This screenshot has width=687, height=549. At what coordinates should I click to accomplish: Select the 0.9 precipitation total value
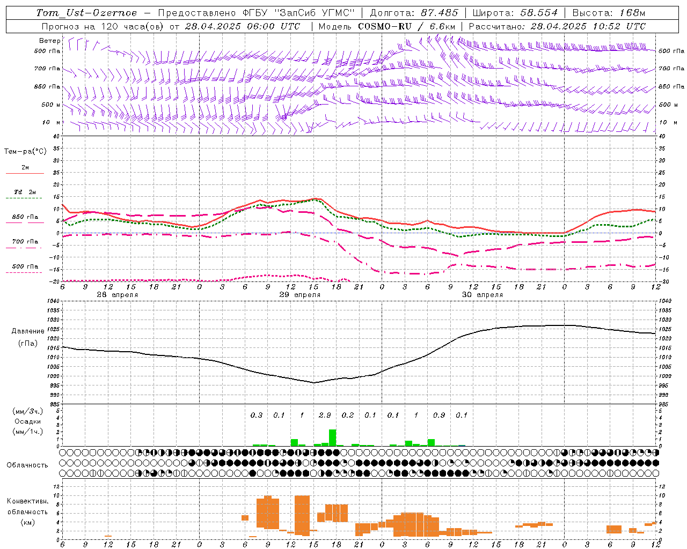tap(439, 415)
